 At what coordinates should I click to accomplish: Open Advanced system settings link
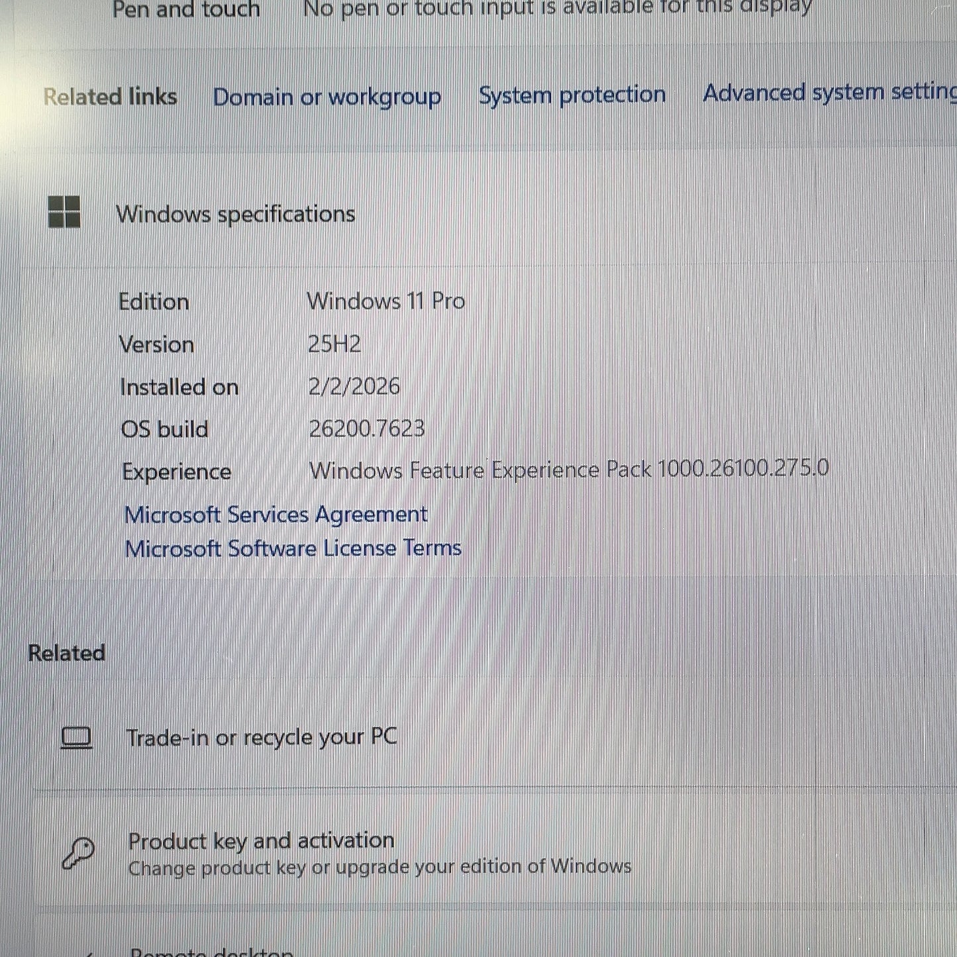pos(830,92)
